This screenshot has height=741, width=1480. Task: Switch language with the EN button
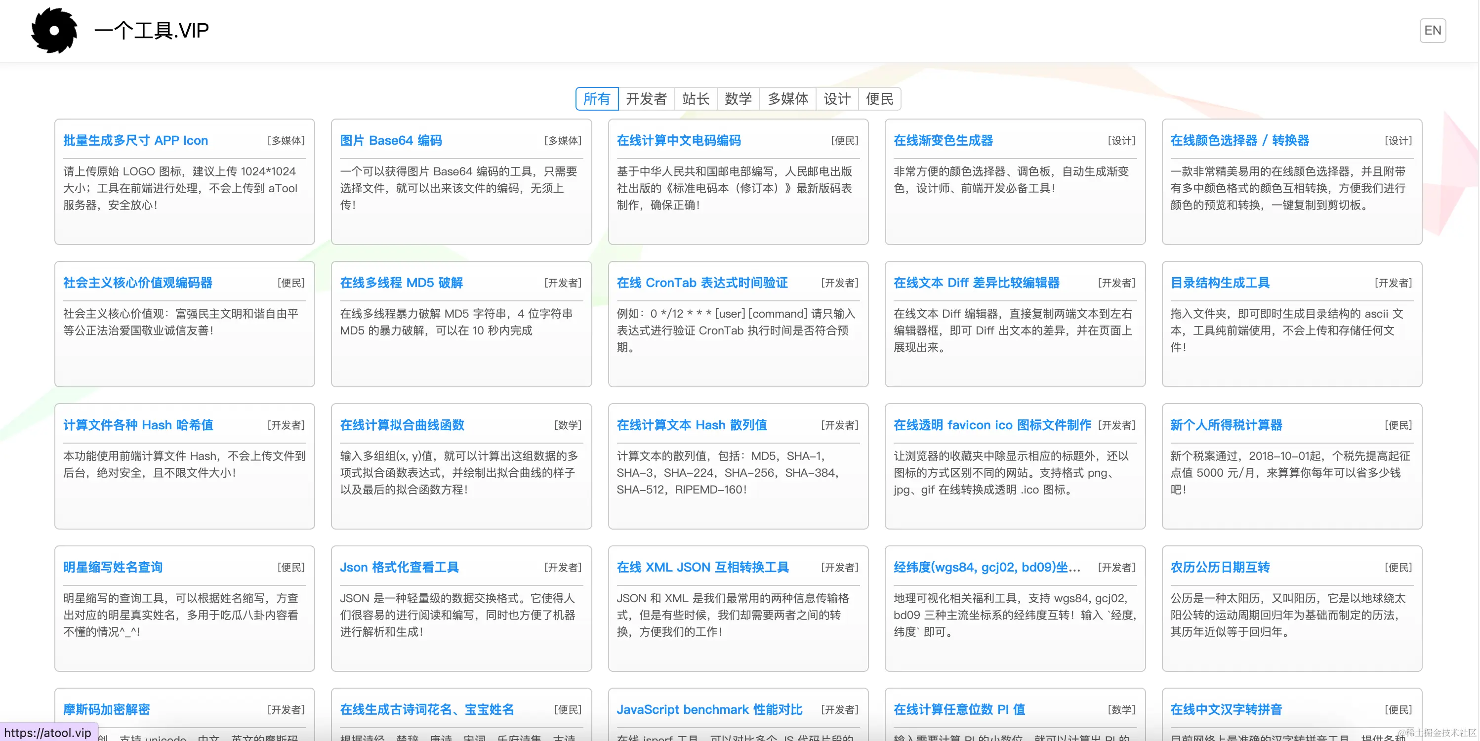1432,31
